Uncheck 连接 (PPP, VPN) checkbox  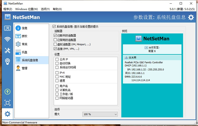tap(55, 49)
